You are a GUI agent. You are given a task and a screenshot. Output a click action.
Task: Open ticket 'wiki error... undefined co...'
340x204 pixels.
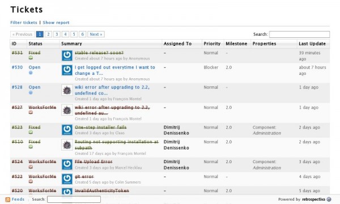(x=112, y=90)
